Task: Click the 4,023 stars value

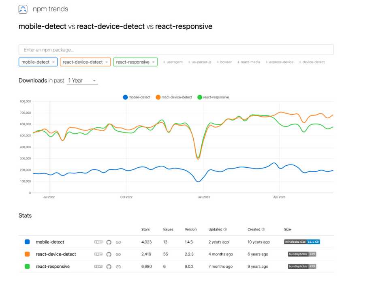Action: click(146, 242)
